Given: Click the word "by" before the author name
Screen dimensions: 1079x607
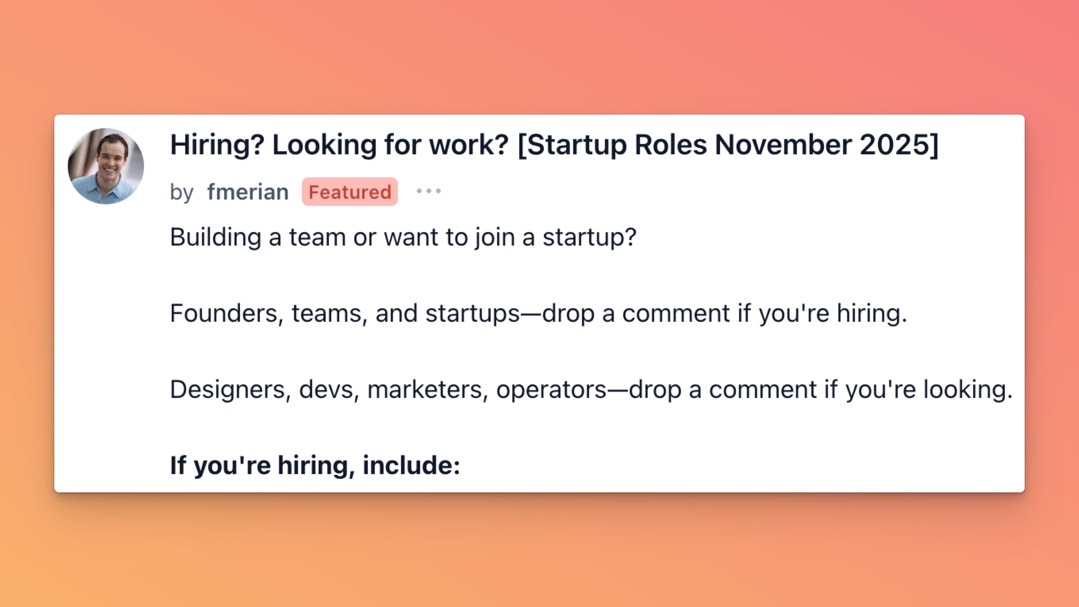Looking at the screenshot, I should pyautogui.click(x=181, y=192).
